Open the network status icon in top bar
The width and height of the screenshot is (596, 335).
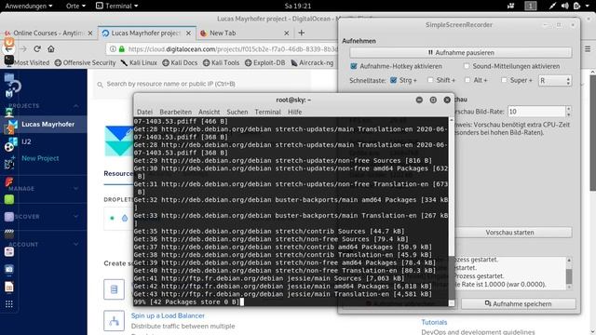coord(552,6)
